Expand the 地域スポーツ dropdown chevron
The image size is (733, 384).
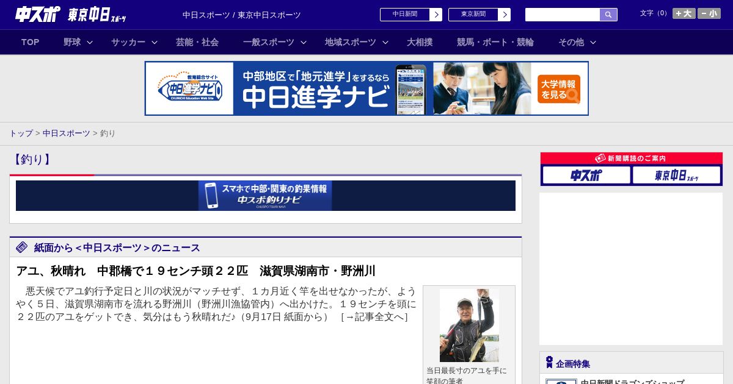tap(385, 42)
